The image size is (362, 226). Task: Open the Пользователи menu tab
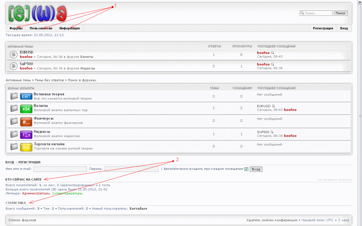41,28
